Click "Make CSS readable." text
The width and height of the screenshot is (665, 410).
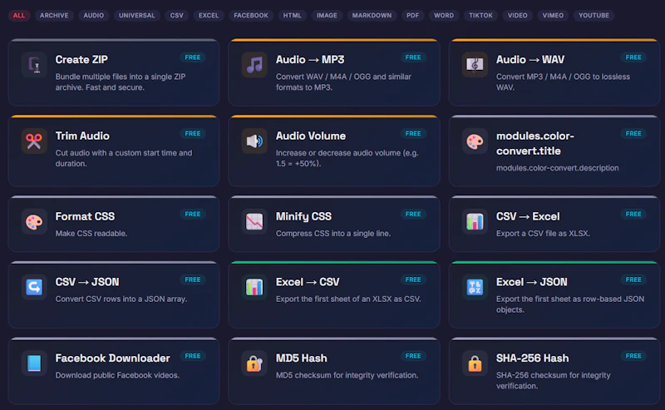click(x=91, y=234)
